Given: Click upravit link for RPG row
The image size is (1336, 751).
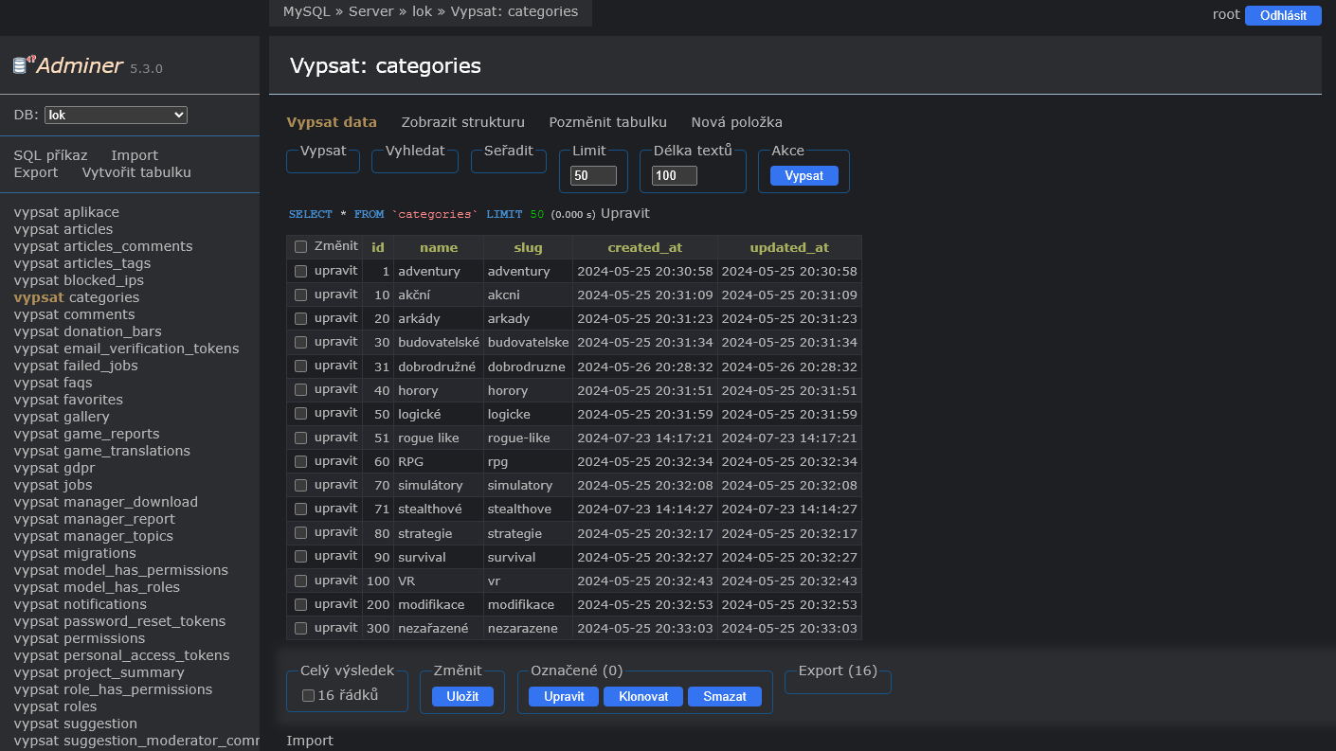Looking at the screenshot, I should (x=335, y=461).
